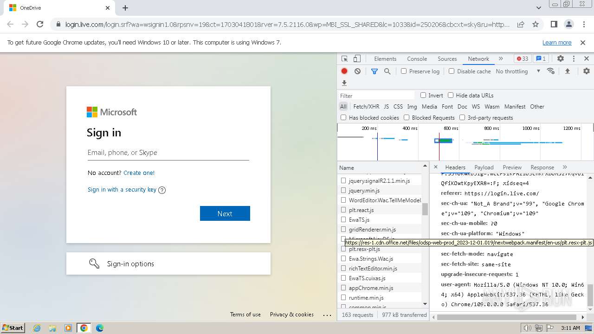594x334 pixels.
Task: Open the Preview tab
Action: (512, 167)
